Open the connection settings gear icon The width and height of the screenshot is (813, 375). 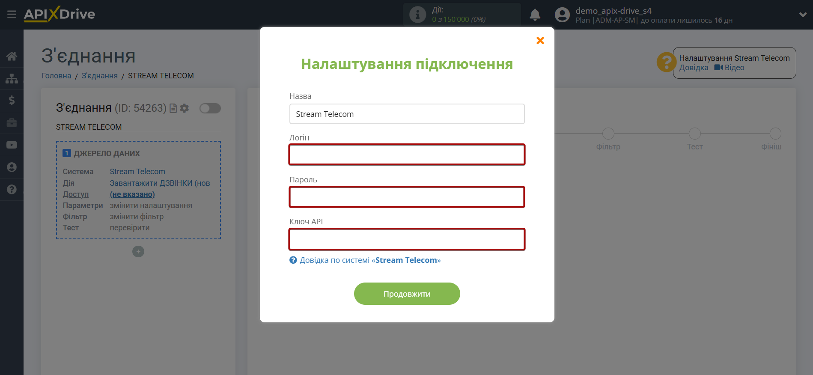(x=185, y=108)
